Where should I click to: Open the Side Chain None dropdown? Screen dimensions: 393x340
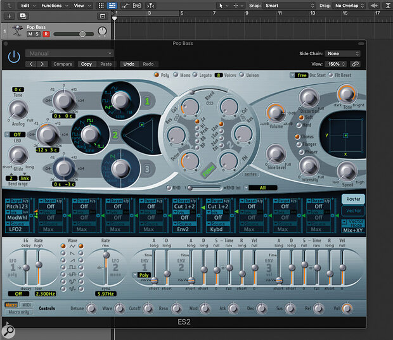coord(342,54)
